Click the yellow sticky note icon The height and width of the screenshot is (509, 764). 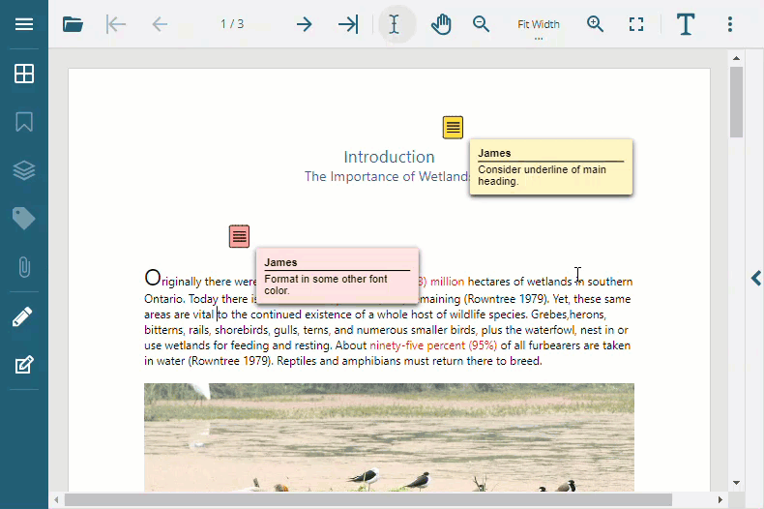453,128
